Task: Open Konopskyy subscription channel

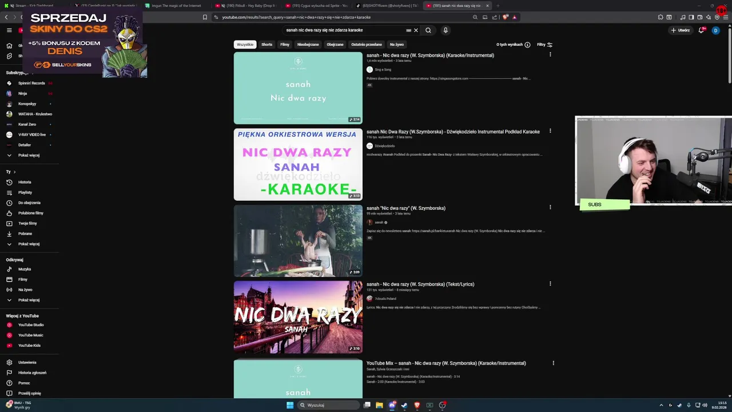Action: coord(29,104)
